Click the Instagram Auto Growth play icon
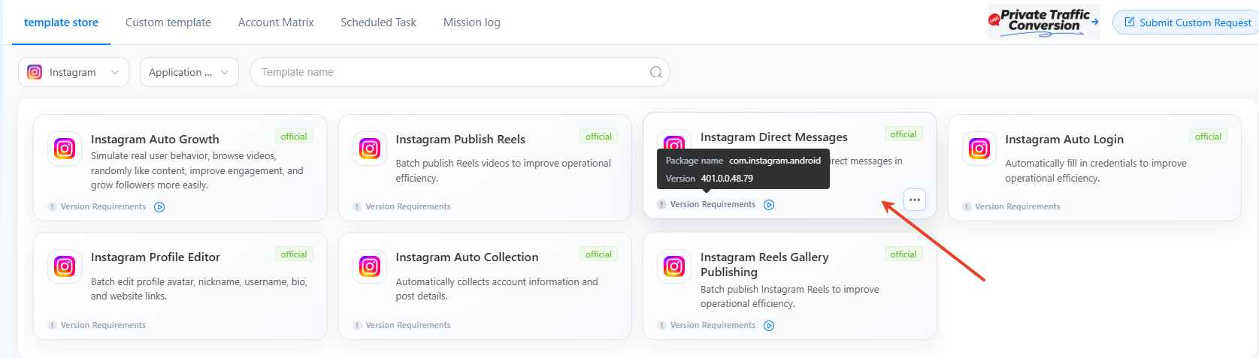Image resolution: width=1259 pixels, height=358 pixels. 159,207
